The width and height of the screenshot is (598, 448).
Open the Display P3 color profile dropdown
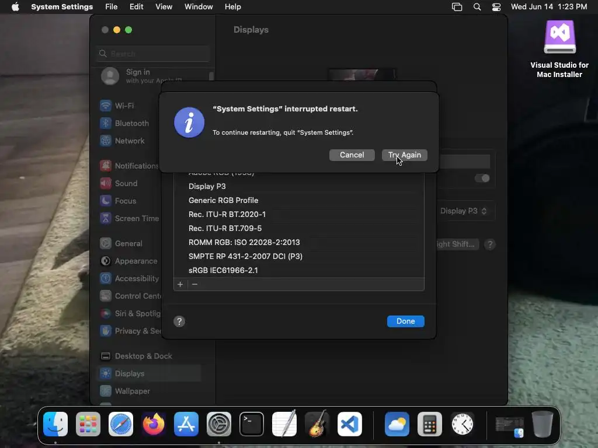(464, 211)
